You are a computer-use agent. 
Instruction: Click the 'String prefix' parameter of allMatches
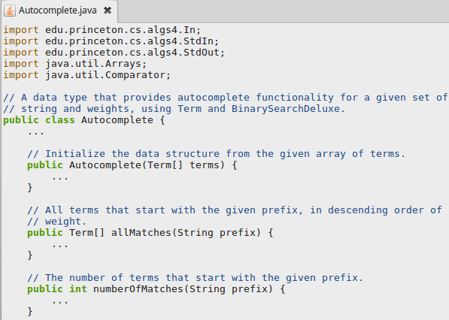pos(216,233)
